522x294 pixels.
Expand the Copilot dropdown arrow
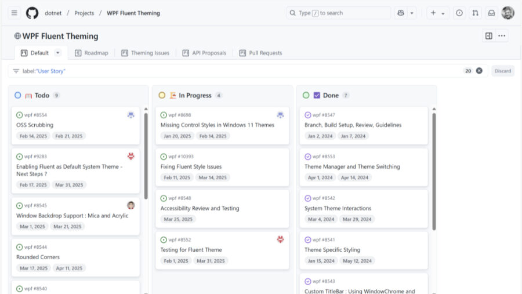coord(412,13)
